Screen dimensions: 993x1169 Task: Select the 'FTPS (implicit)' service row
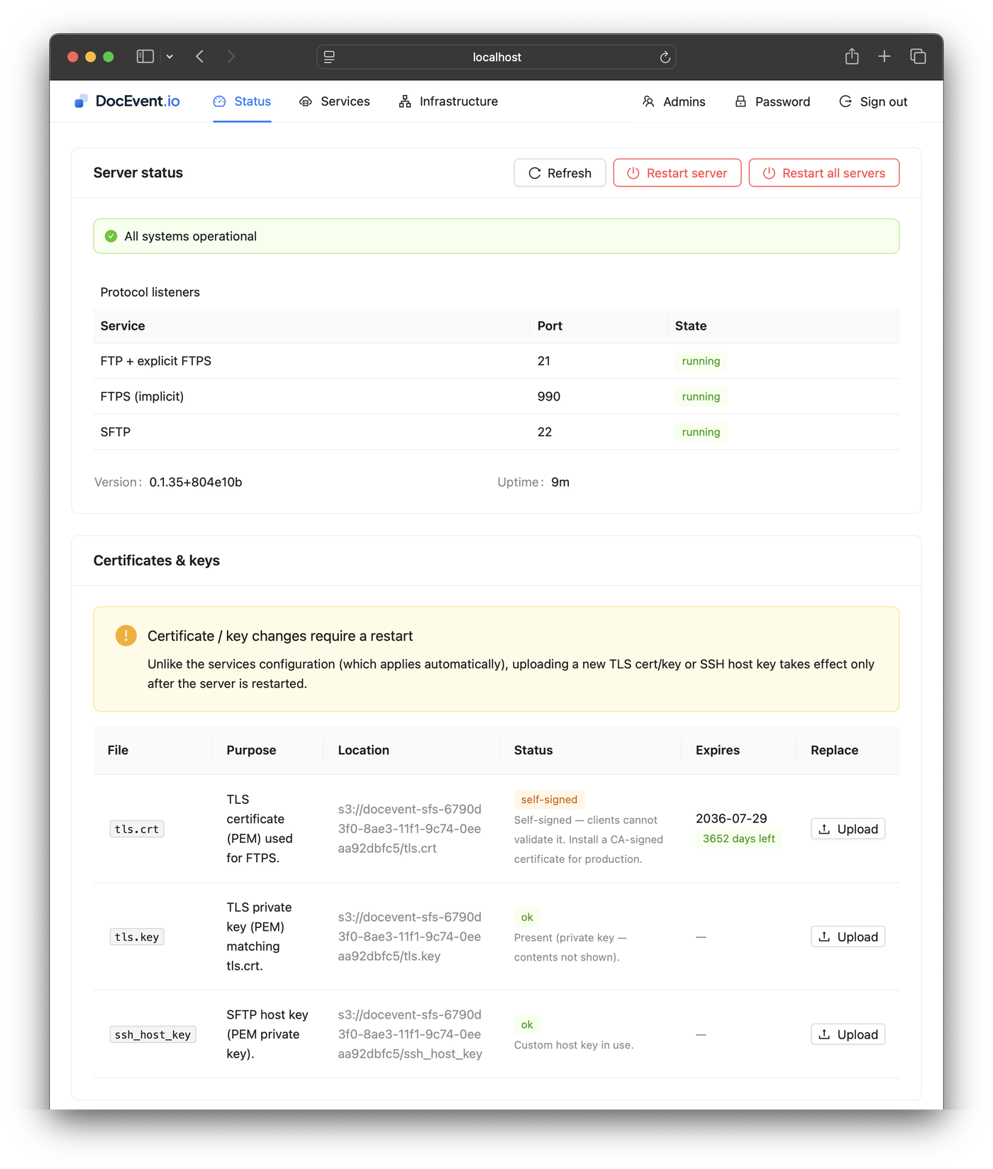(496, 396)
